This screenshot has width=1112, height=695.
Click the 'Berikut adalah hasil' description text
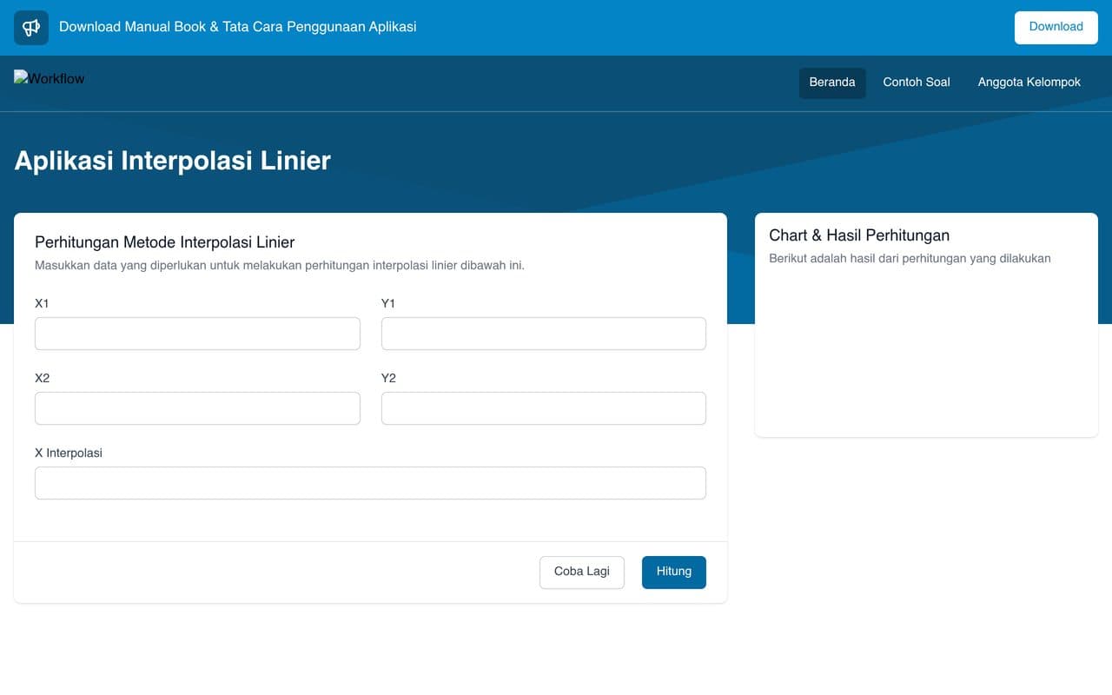pos(910,258)
